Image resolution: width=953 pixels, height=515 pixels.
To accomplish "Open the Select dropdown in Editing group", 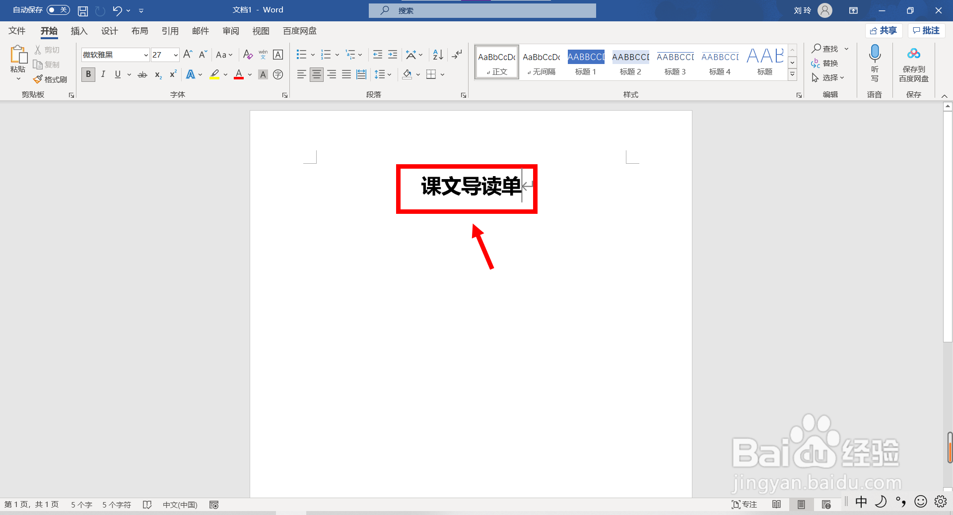I will 828,77.
